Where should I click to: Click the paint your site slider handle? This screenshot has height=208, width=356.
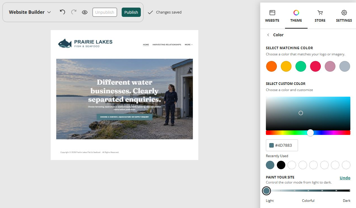pyautogui.click(x=266, y=191)
